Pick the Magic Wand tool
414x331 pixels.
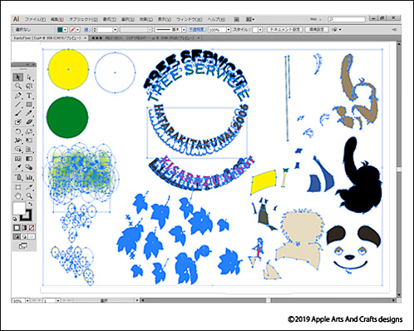[x=18, y=86]
